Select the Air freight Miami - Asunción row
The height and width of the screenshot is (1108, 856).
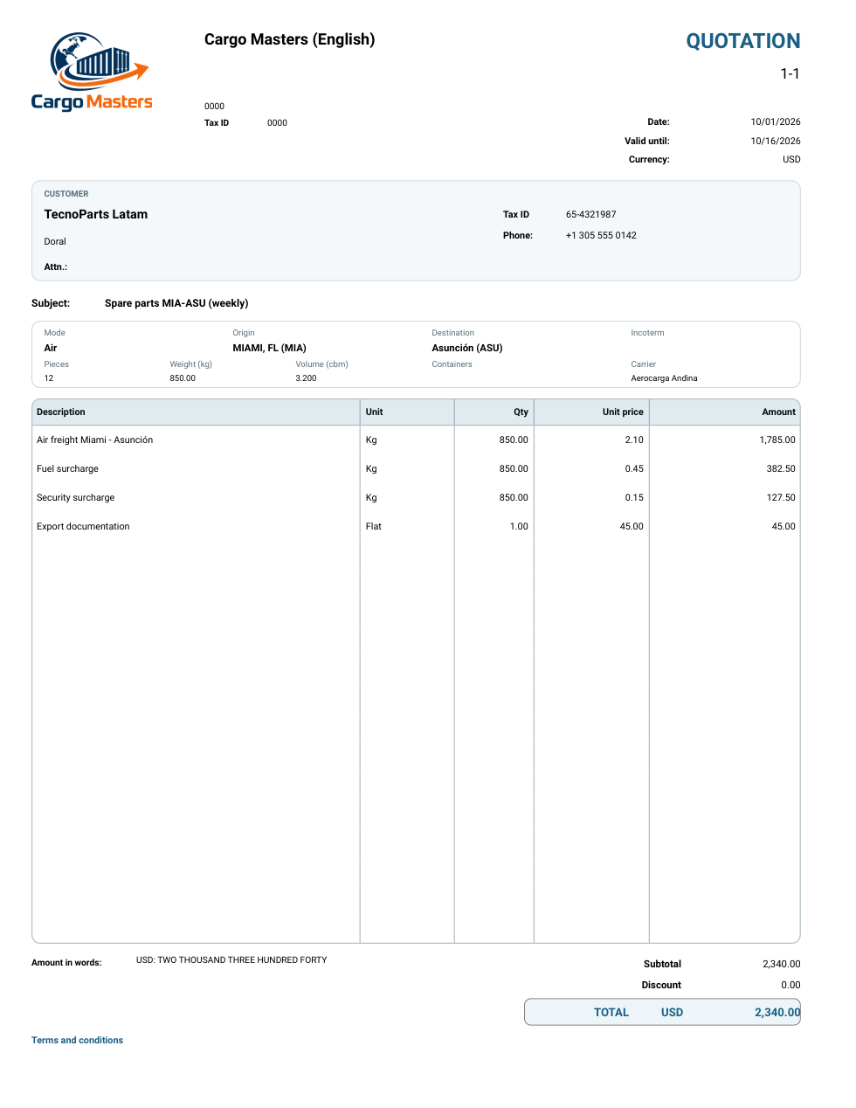click(x=416, y=440)
